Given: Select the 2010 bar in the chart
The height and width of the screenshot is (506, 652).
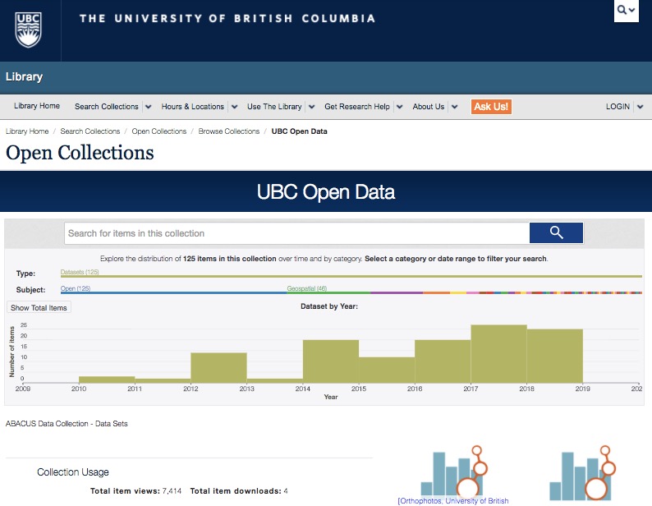Looking at the screenshot, I should [x=107, y=379].
